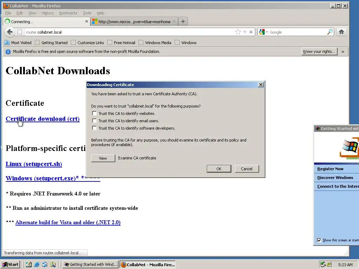Click the site identity icon in address bar
The image size is (359, 269).
click(x=20, y=32)
